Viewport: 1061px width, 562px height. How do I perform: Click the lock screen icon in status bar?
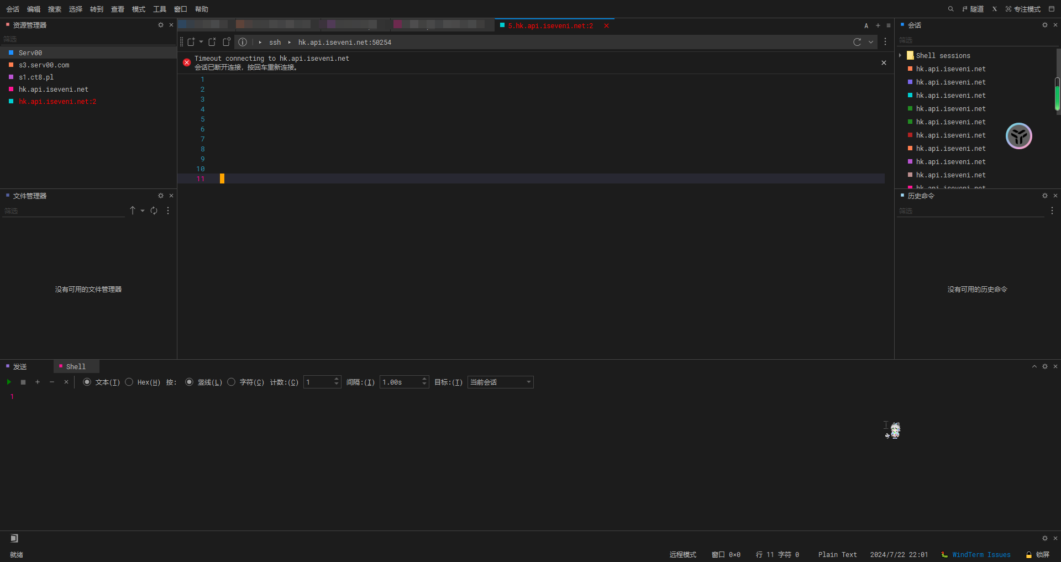(x=1029, y=555)
